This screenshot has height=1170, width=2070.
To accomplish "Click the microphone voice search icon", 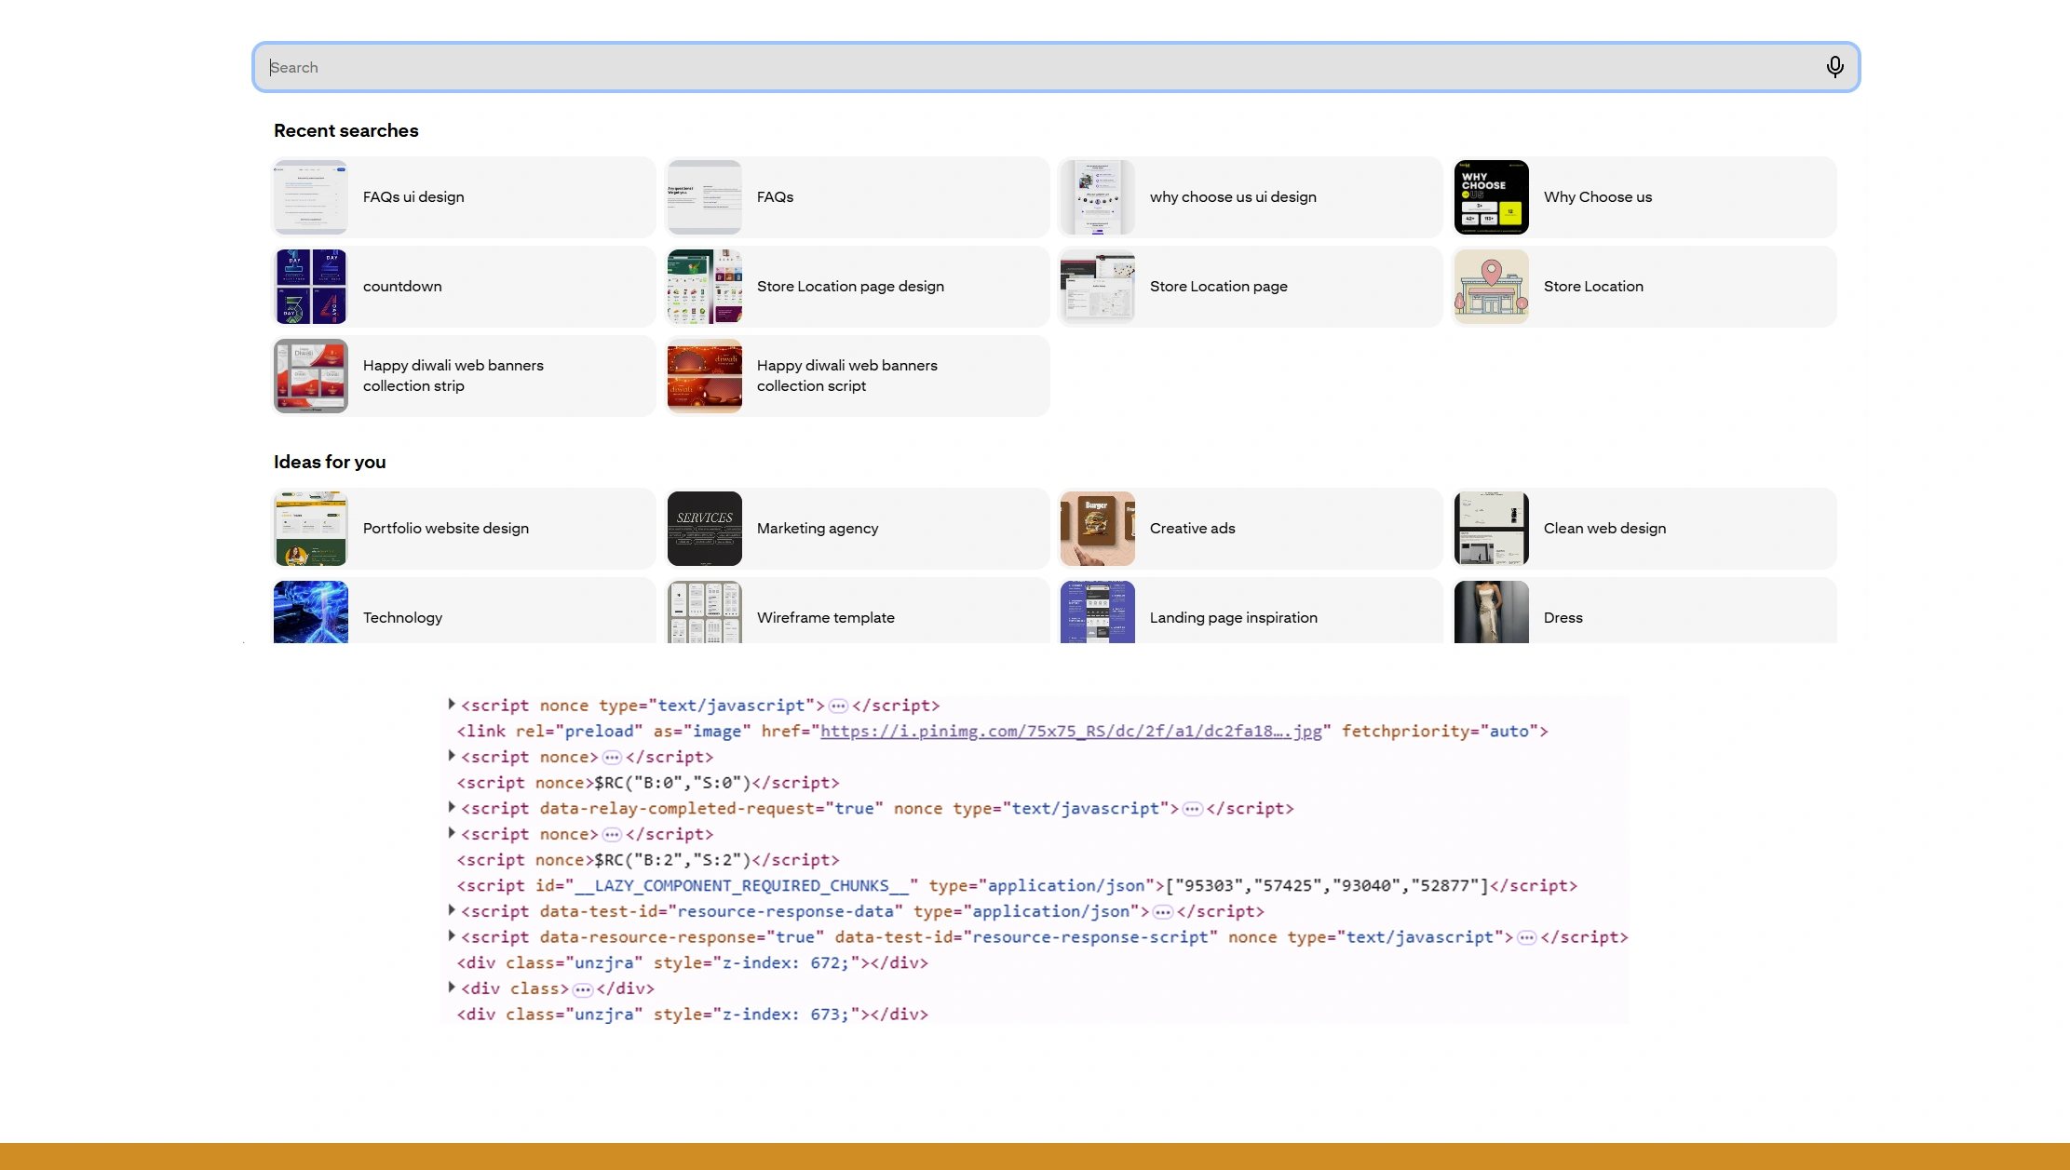I will (1833, 66).
